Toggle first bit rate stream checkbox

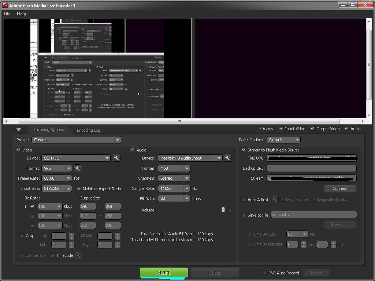(32, 206)
